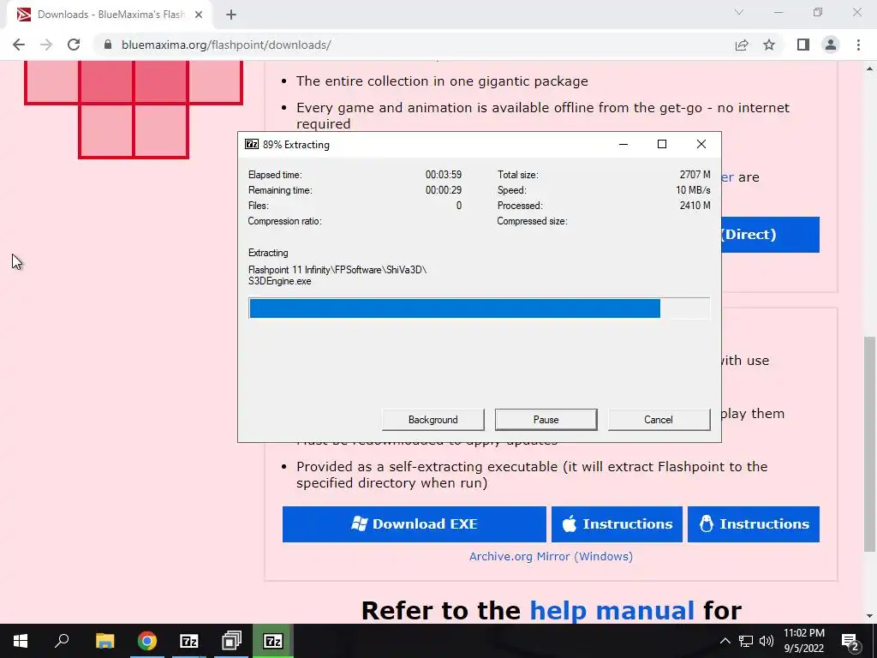Screen dimensions: 877x658
Task: Share this page via share icon
Action: click(x=742, y=45)
